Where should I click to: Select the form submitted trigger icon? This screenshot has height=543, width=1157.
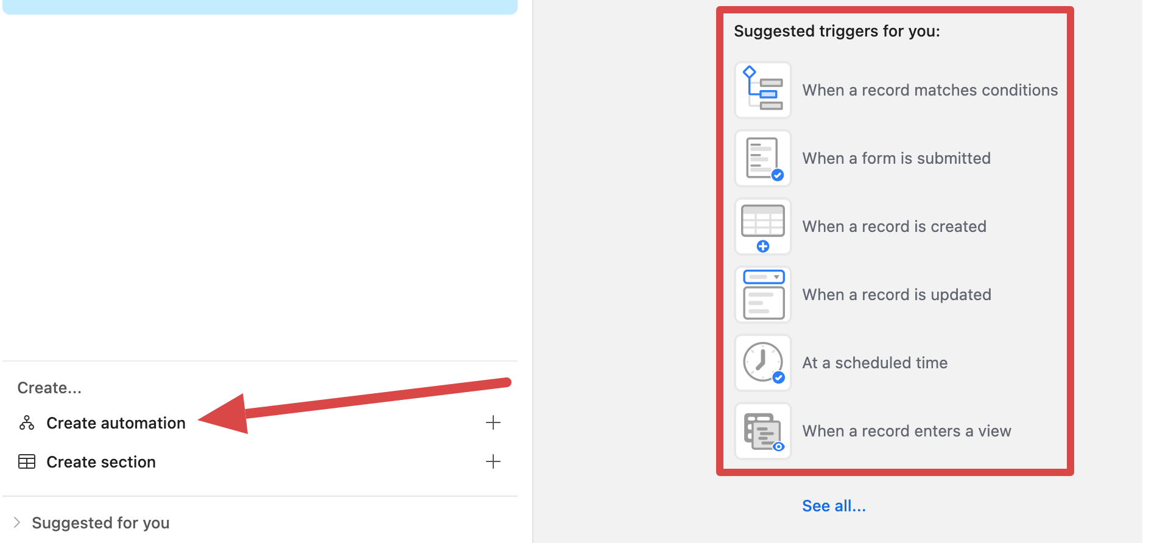[x=763, y=158]
